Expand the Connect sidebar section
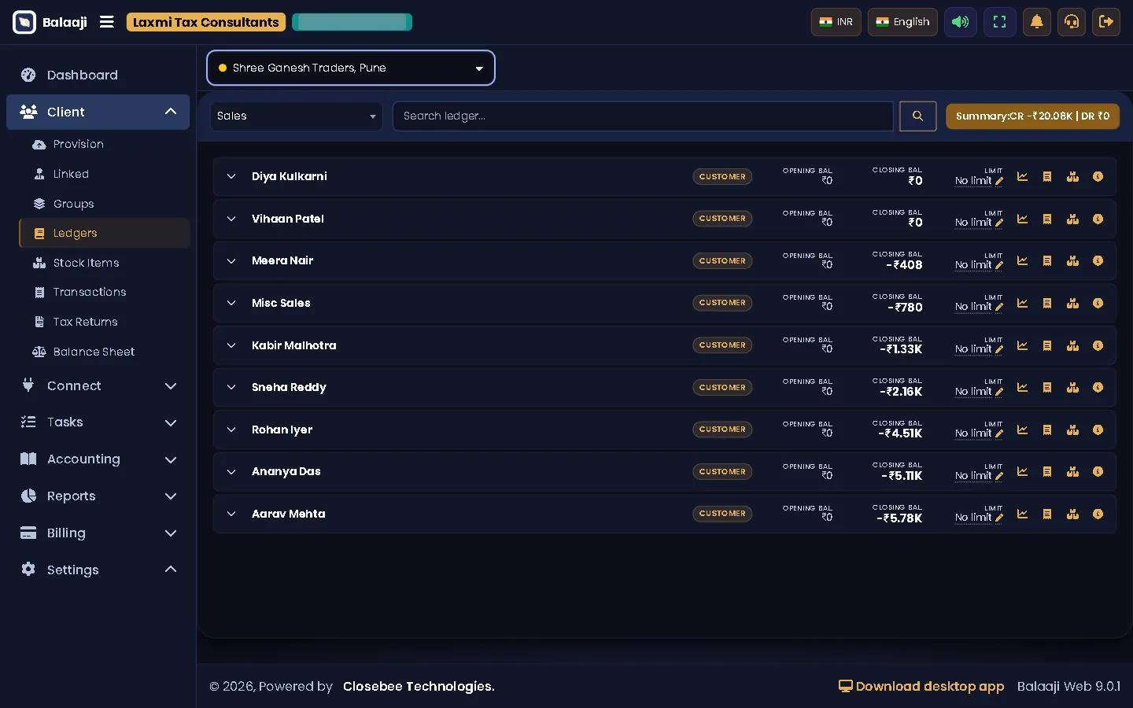 (x=98, y=385)
